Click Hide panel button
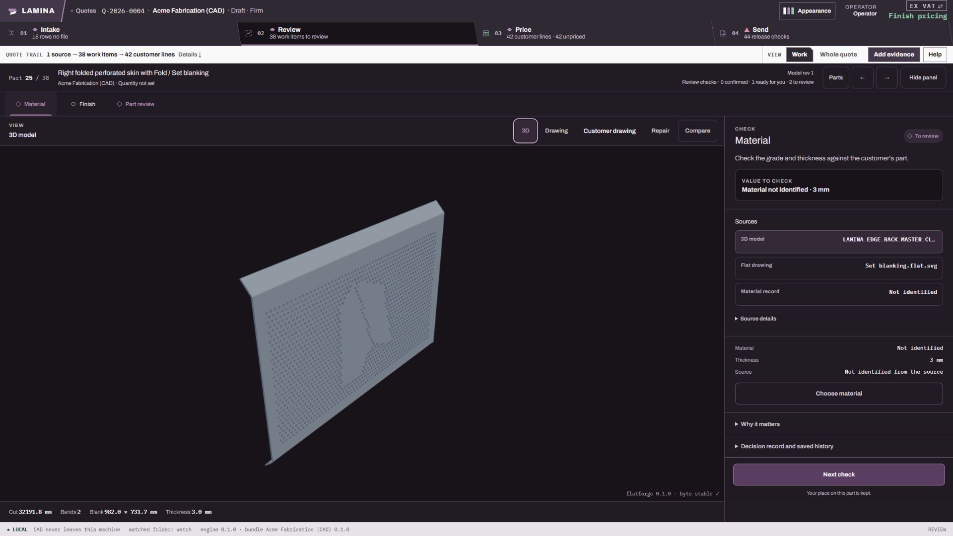The width and height of the screenshot is (953, 536). click(923, 78)
